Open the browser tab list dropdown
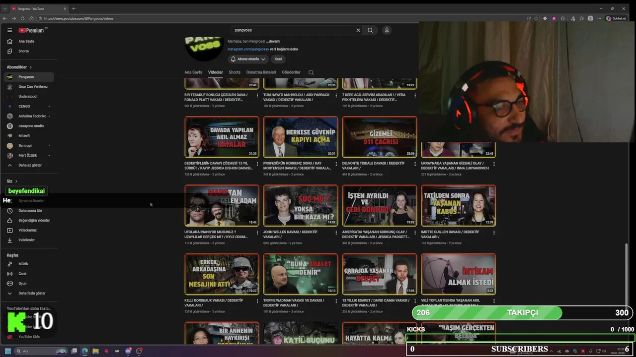Screen dimensions: 636x357 (4, 8)
